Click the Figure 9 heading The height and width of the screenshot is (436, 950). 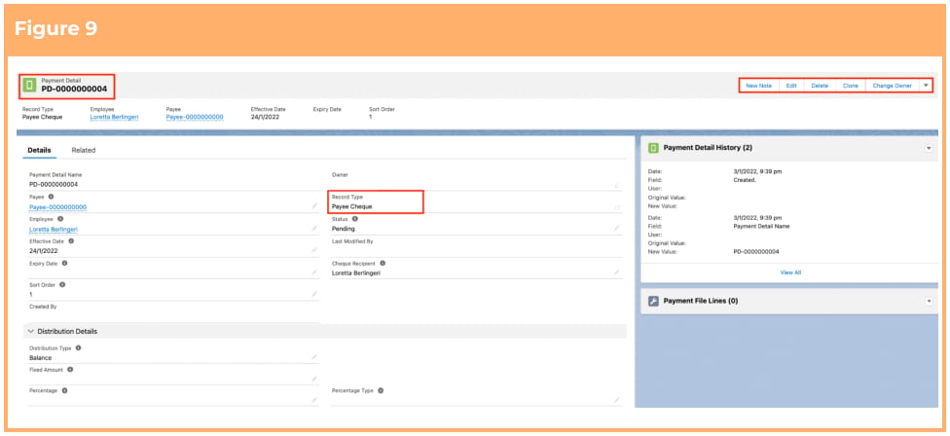click(x=55, y=29)
